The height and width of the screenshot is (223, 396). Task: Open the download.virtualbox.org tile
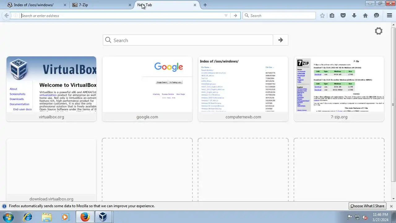(x=51, y=170)
